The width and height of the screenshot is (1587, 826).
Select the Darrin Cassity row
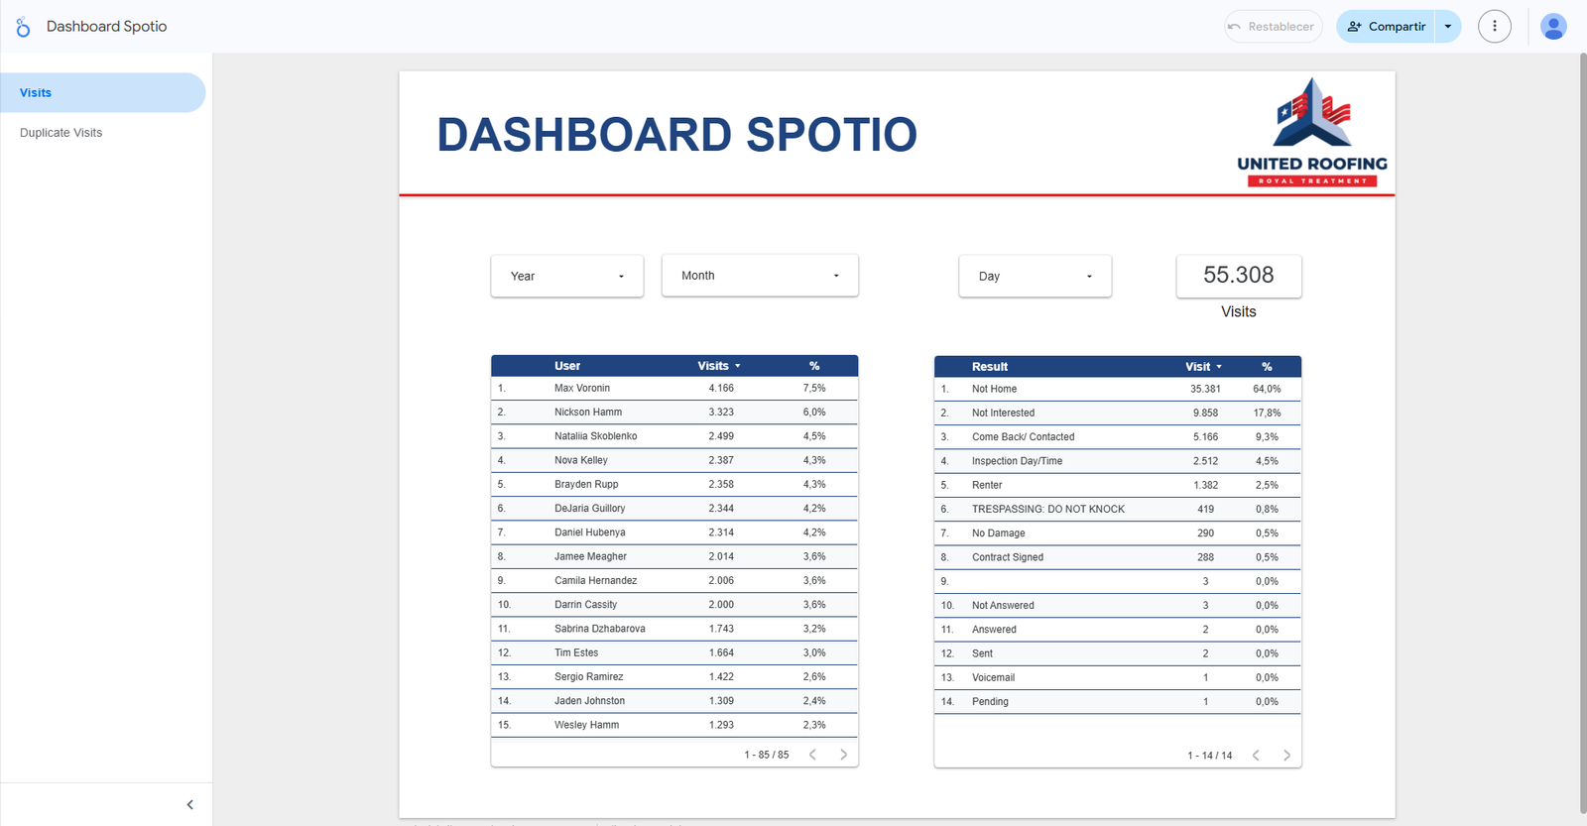pos(674,604)
